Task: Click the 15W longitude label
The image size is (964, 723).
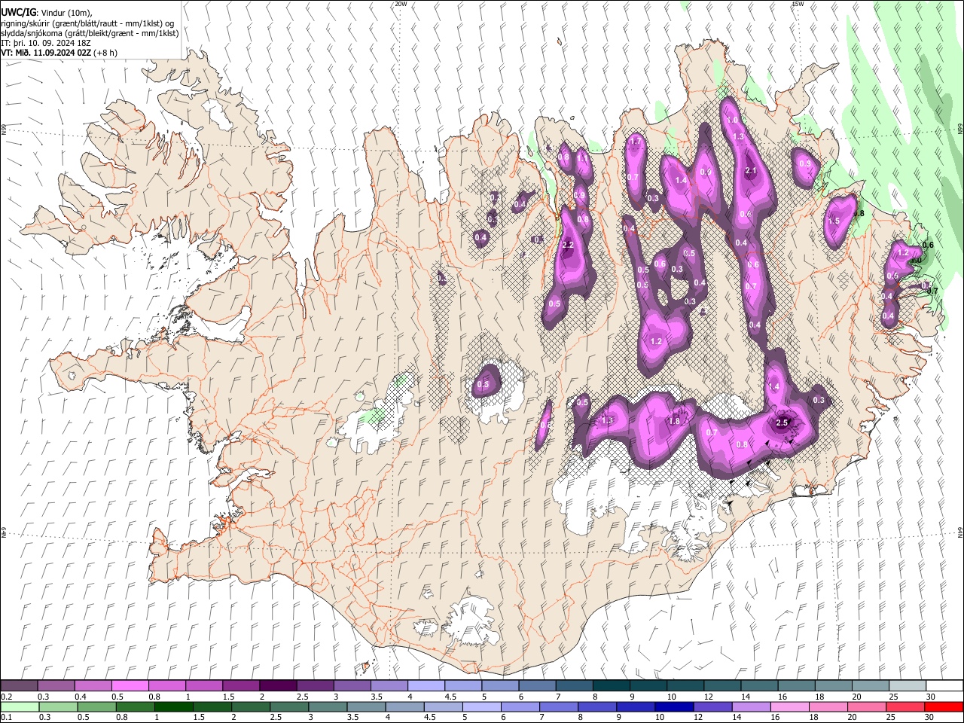Action: 798,4
